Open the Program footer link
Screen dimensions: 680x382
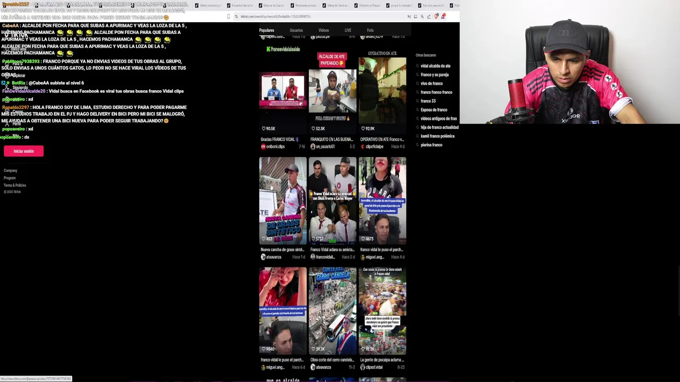pos(10,178)
